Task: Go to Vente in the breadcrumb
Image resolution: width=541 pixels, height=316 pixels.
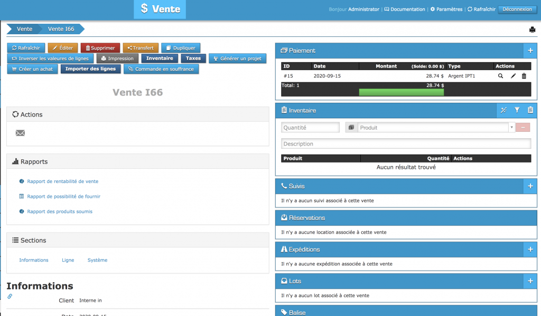Action: (24, 29)
